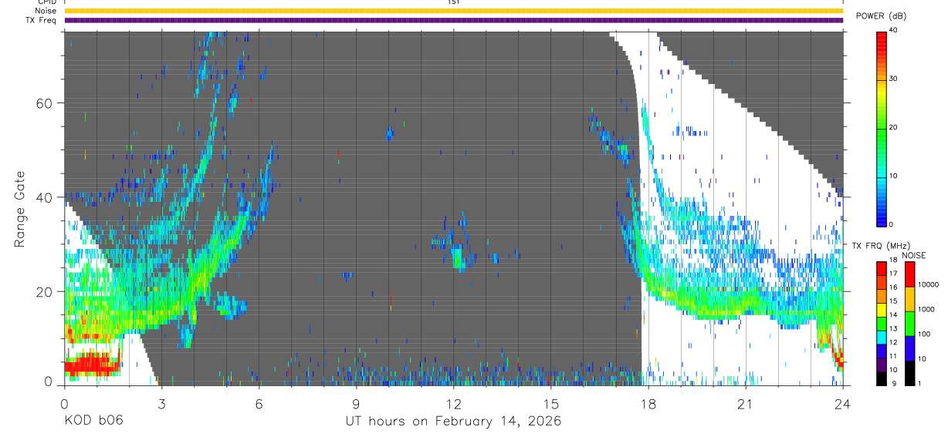Click the red high-power echo band near hour 1

coord(93,365)
